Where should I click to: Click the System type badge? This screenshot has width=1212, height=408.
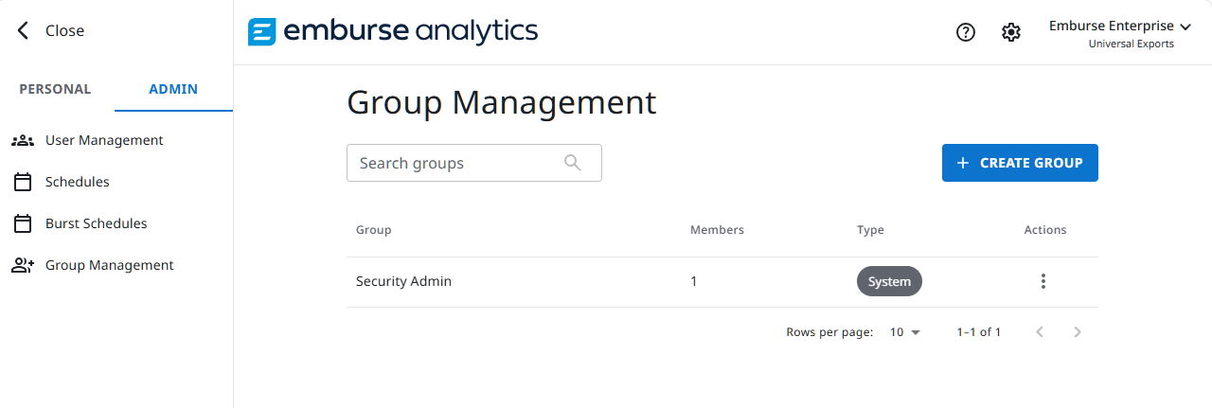coord(889,281)
